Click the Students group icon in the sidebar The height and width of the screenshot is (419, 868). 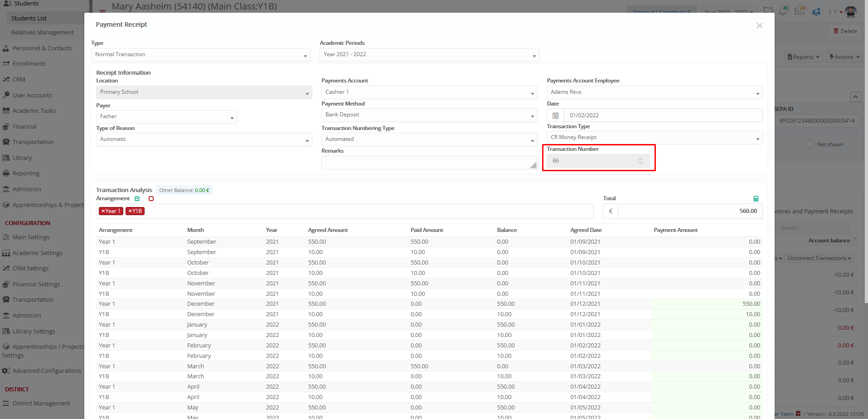coord(7,3)
